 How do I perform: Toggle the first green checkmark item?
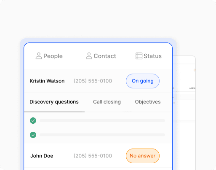point(33,120)
